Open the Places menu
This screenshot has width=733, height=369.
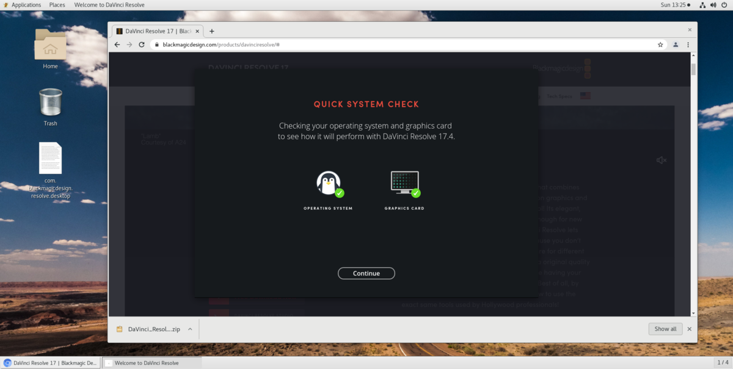point(57,5)
